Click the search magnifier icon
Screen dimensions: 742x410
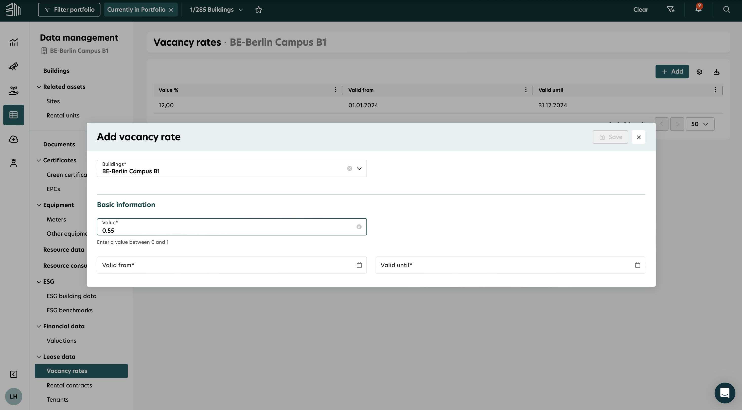pyautogui.click(x=727, y=9)
